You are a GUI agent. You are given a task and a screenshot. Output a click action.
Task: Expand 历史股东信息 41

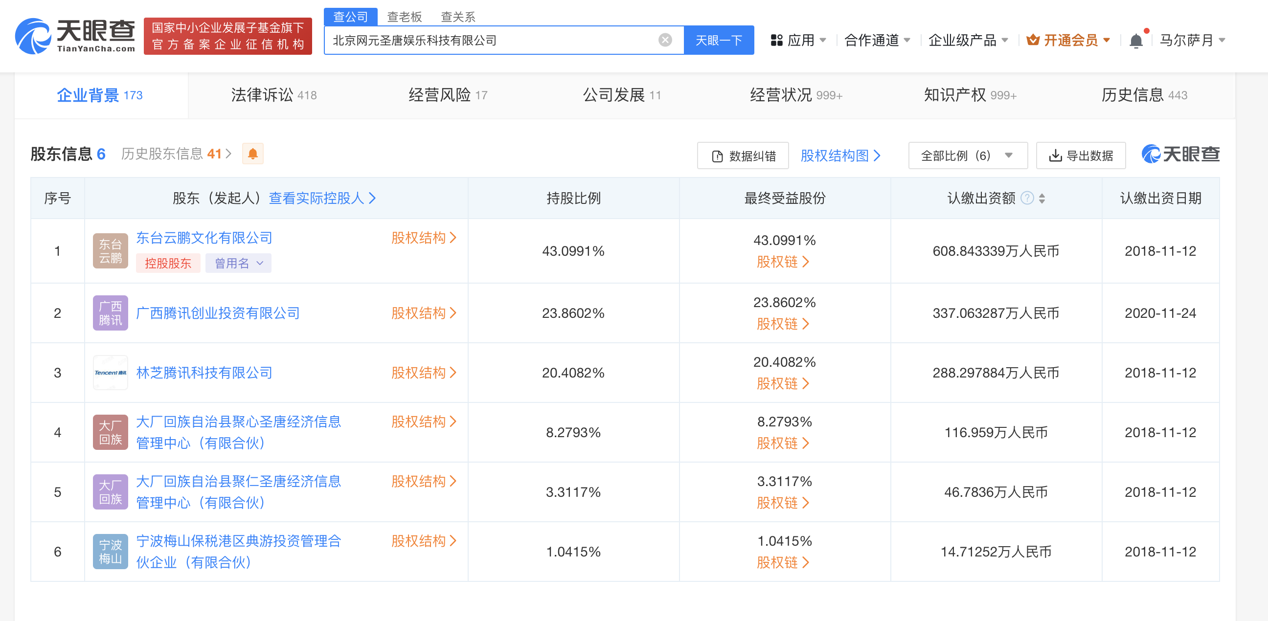[176, 154]
